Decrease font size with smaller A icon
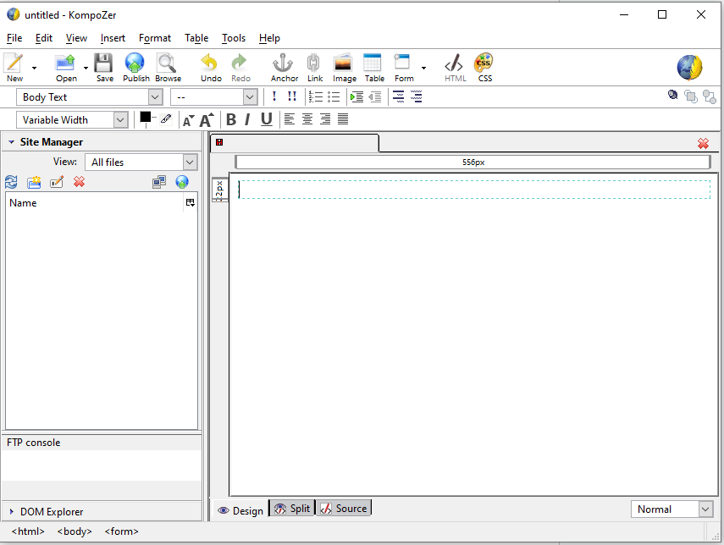Image resolution: width=724 pixels, height=545 pixels. point(188,121)
